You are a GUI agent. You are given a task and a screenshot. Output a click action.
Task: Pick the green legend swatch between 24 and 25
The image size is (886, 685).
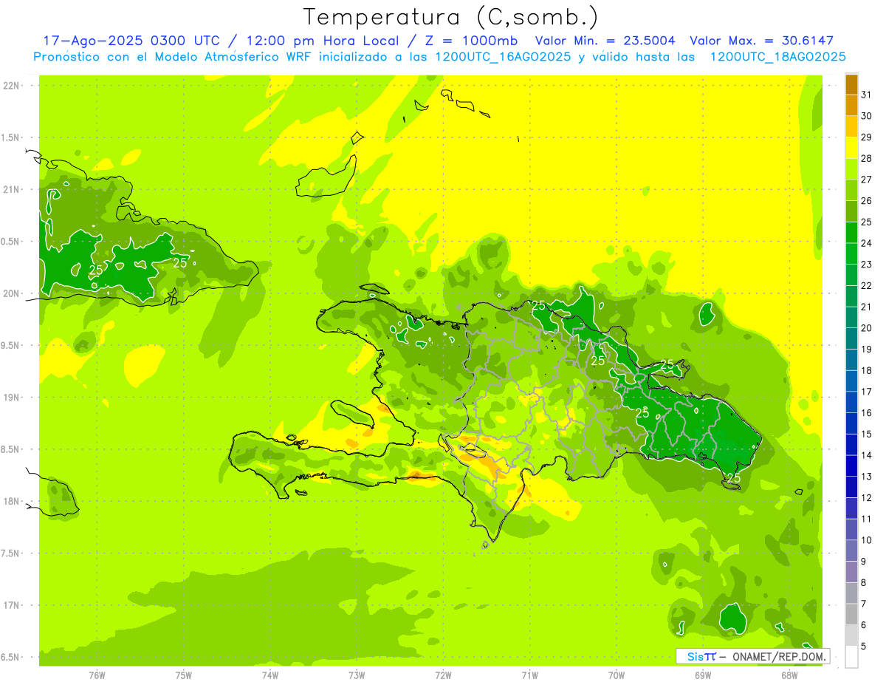point(851,233)
